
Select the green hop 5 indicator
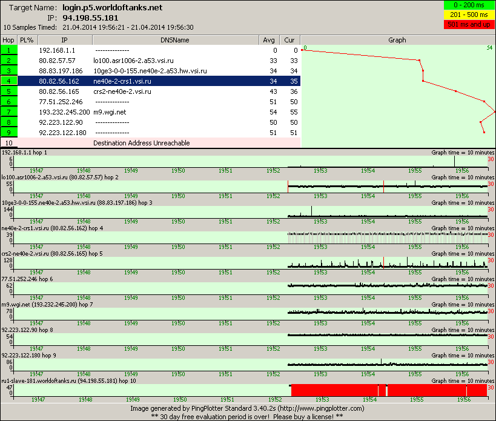(x=8, y=91)
